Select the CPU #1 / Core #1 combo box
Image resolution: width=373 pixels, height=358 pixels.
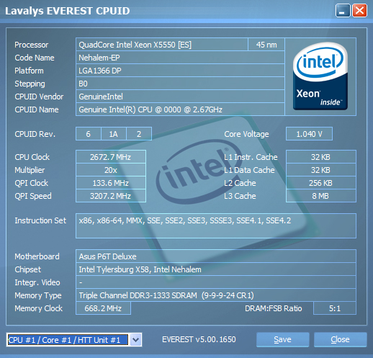74,340
